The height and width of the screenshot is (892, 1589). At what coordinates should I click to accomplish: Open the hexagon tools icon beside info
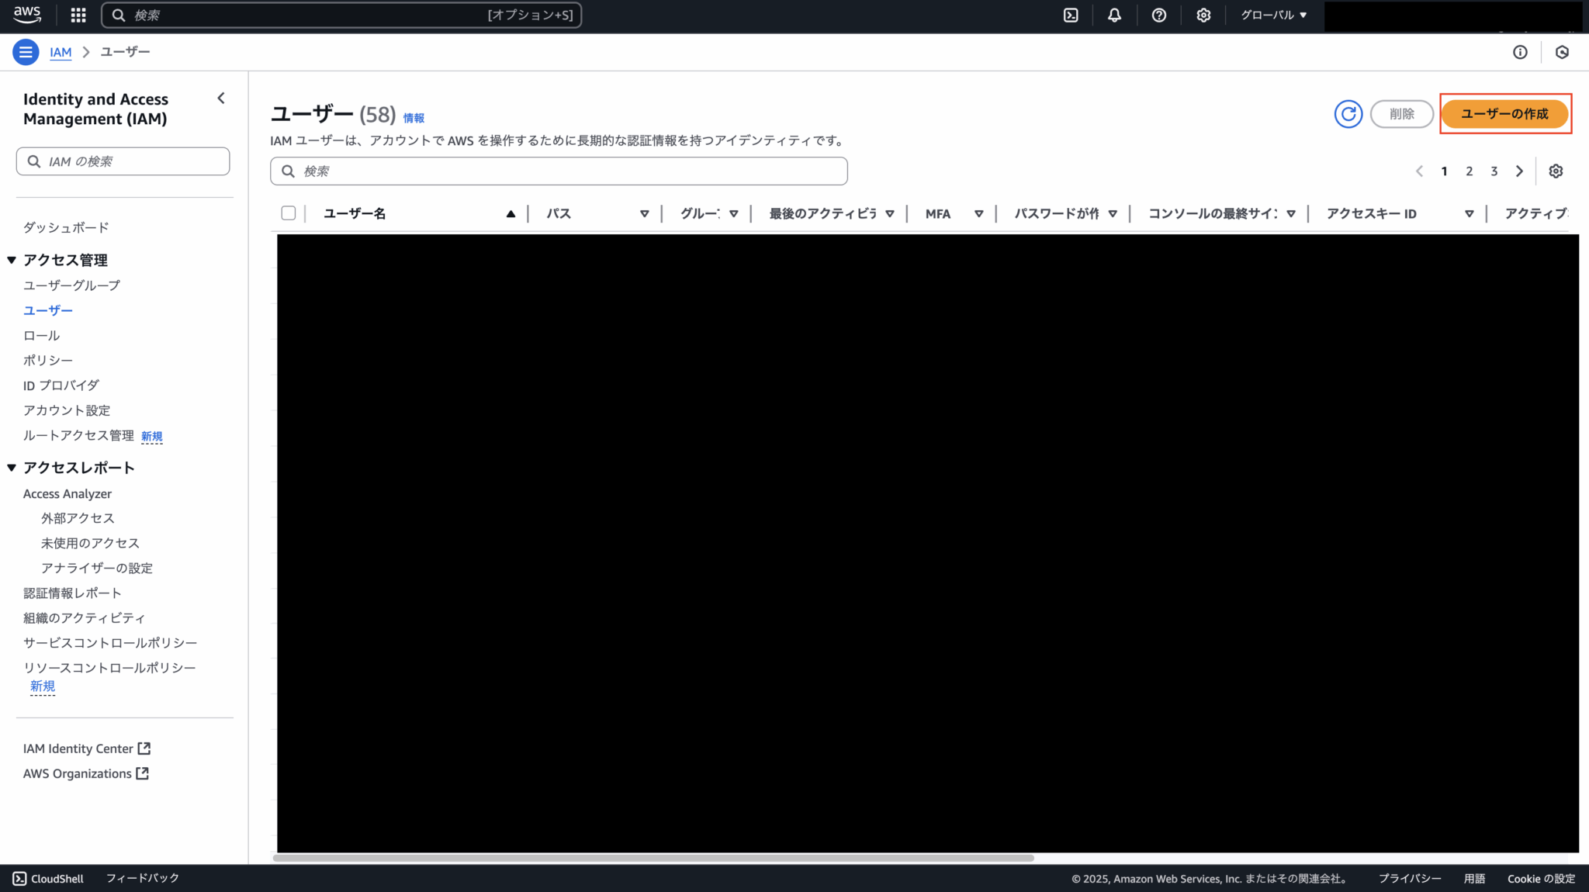[x=1562, y=52]
